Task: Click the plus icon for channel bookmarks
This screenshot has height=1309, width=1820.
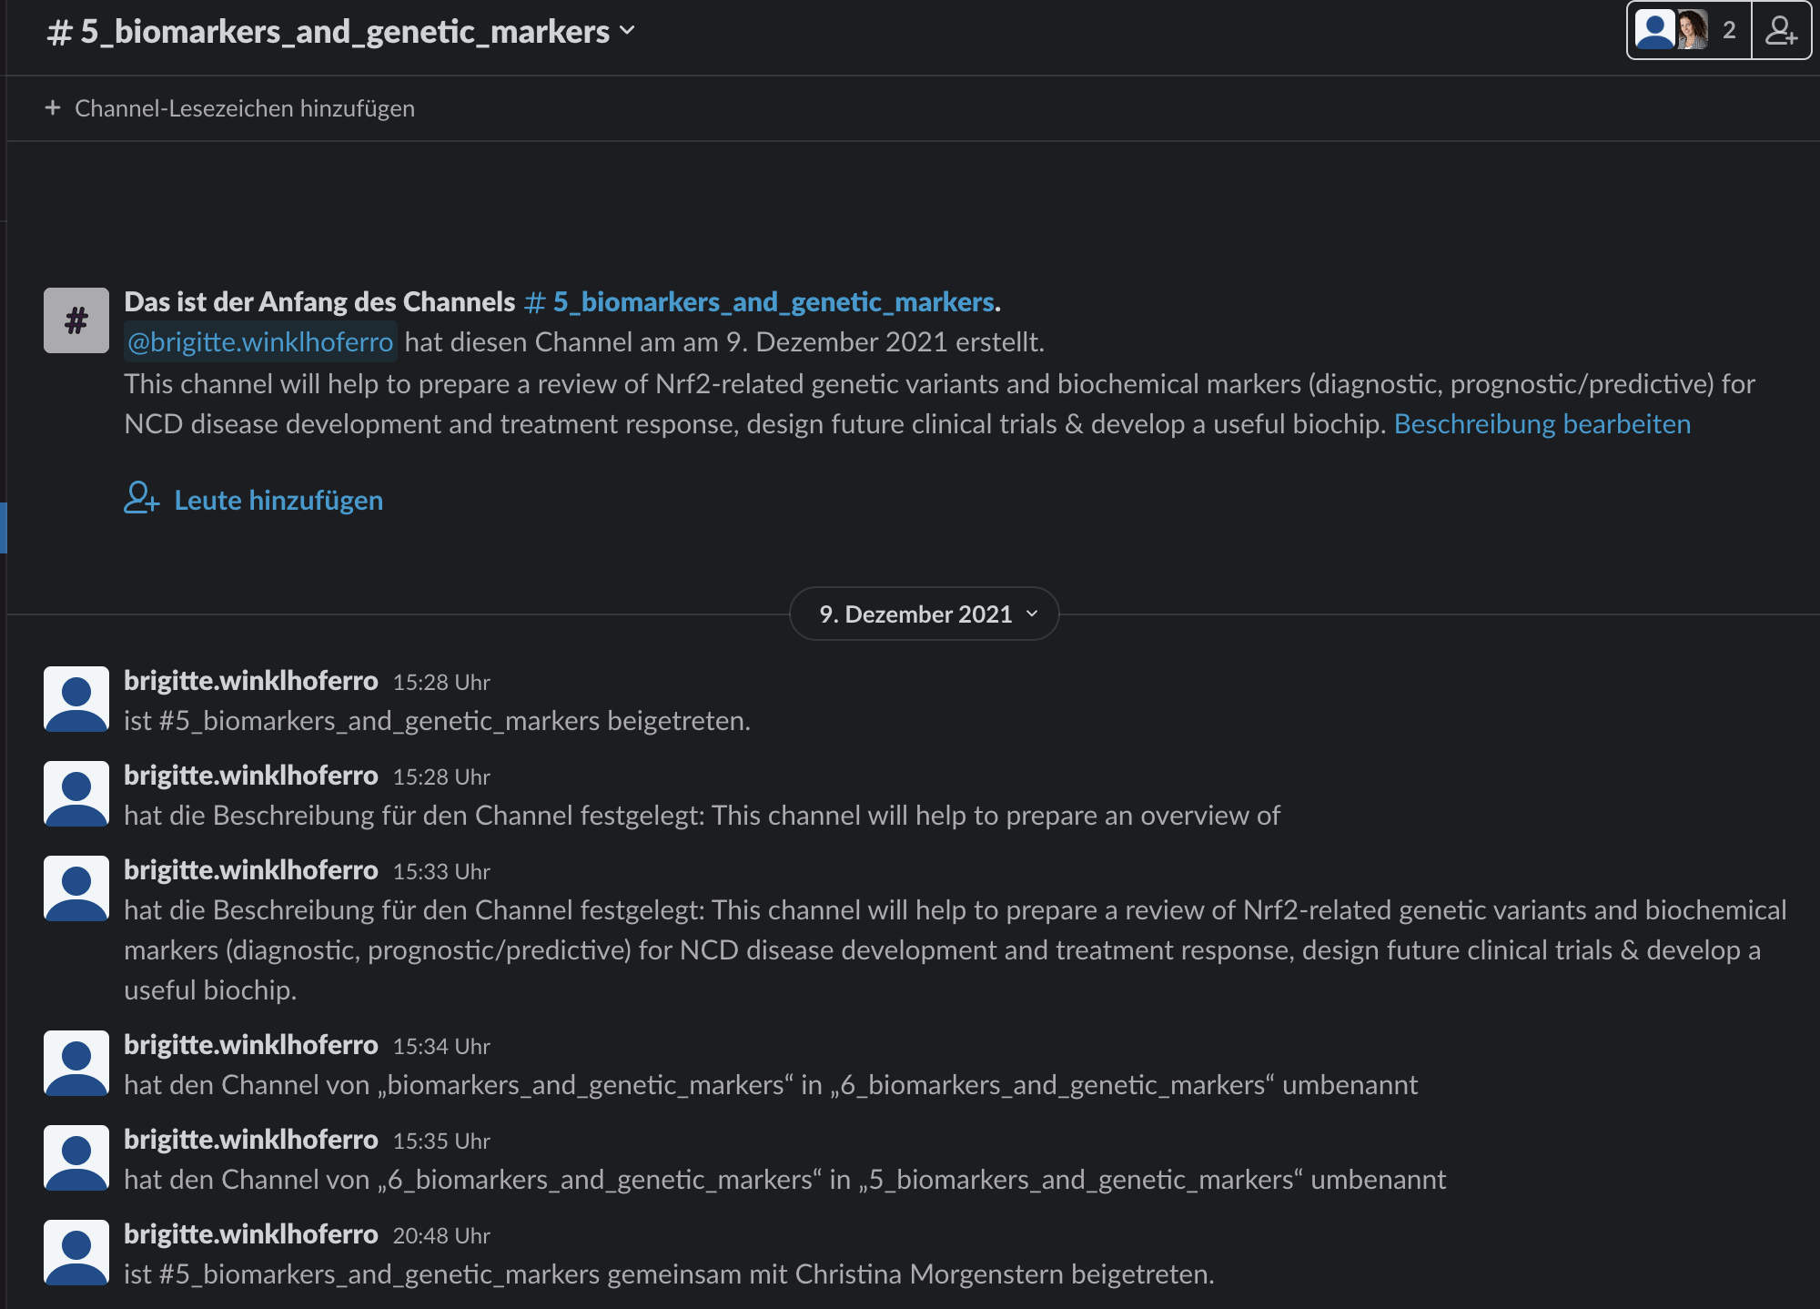Action: click(x=53, y=108)
